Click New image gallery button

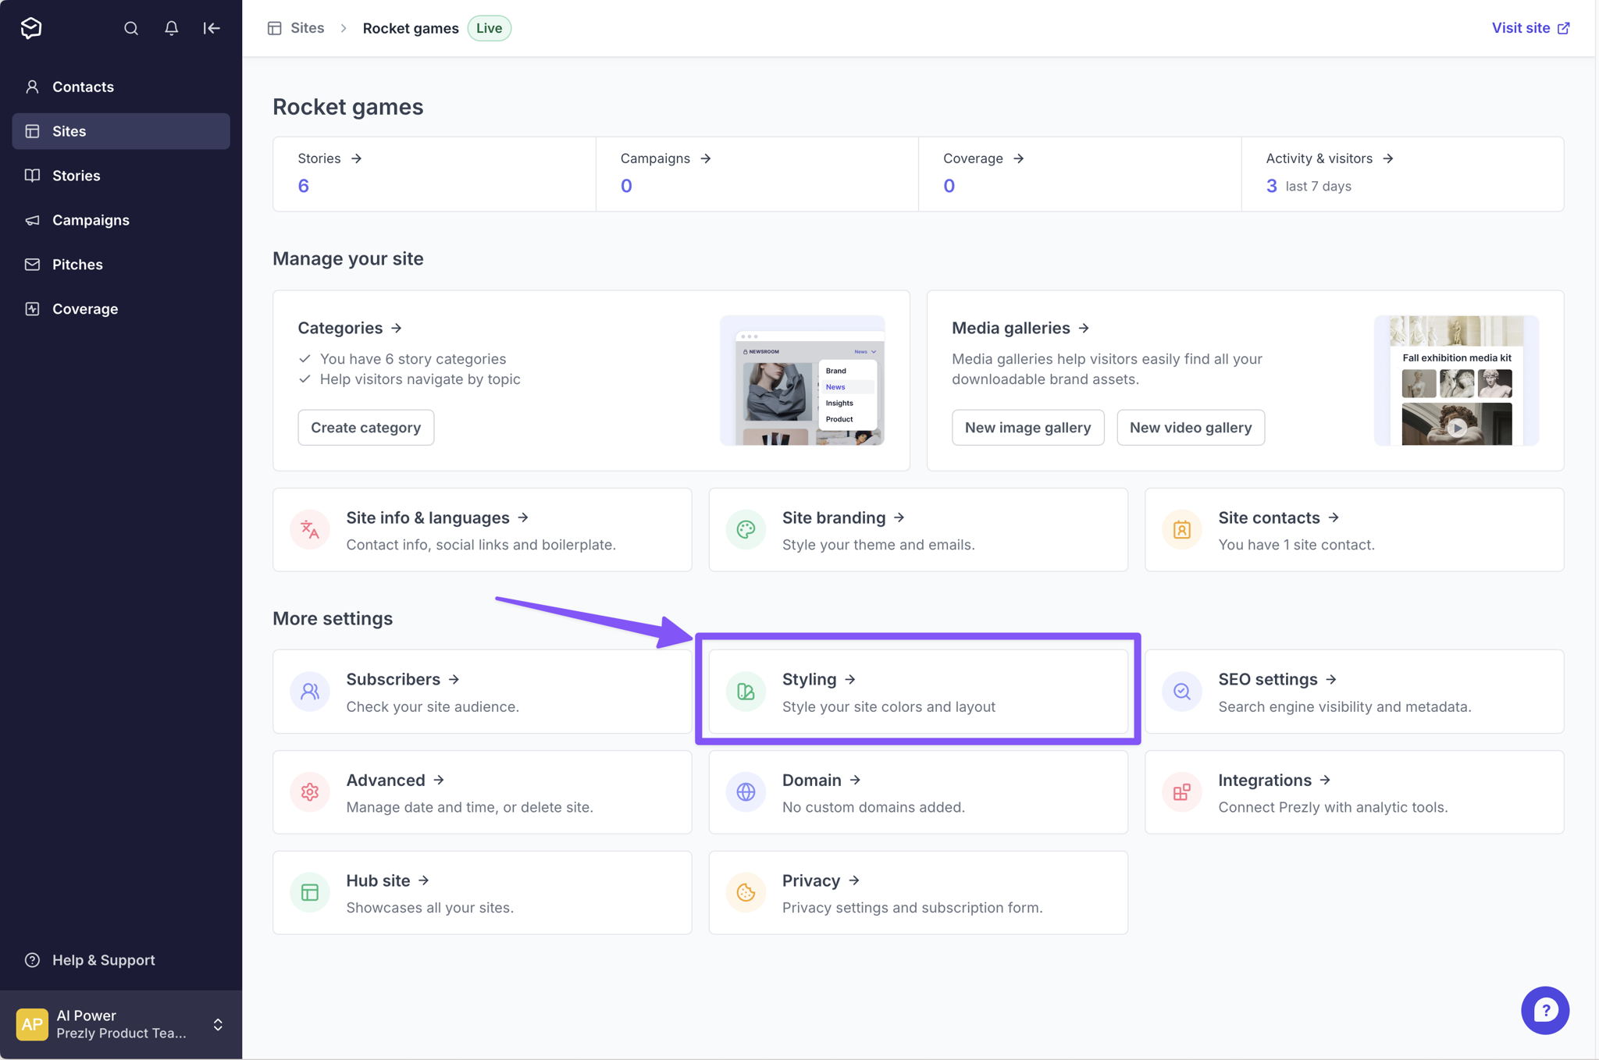pos(1027,428)
